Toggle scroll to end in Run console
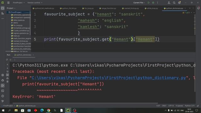The width and height of the screenshot is (201, 113). coord(8,75)
